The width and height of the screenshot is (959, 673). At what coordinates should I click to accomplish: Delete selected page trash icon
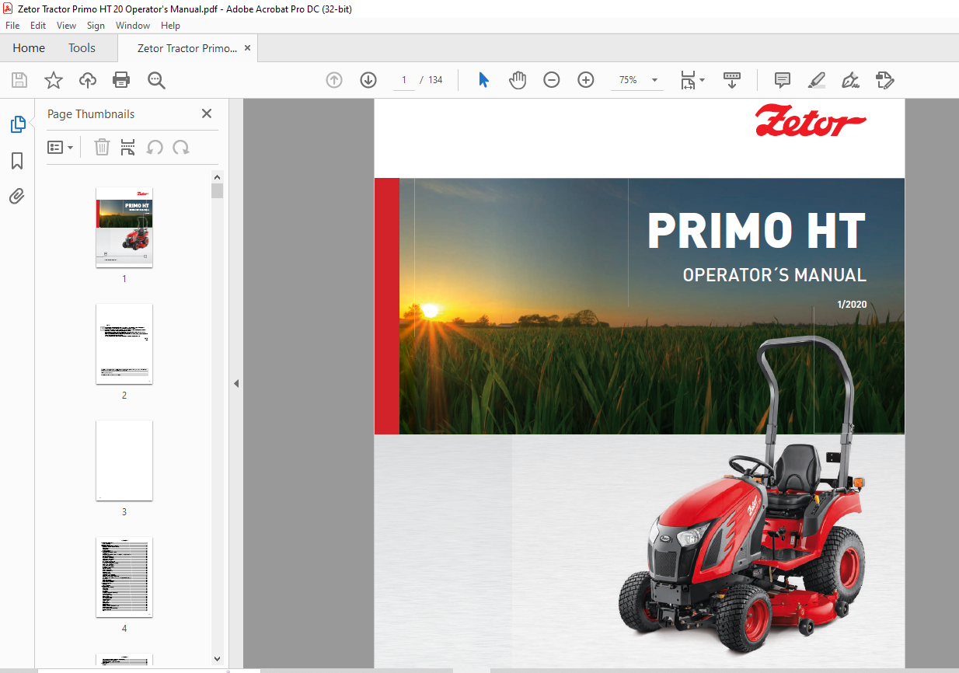102,147
